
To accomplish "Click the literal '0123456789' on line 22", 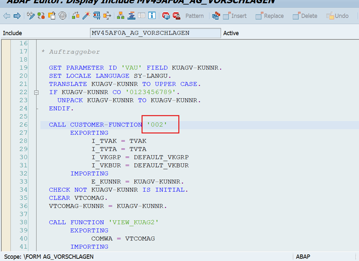I will click(151, 92).
